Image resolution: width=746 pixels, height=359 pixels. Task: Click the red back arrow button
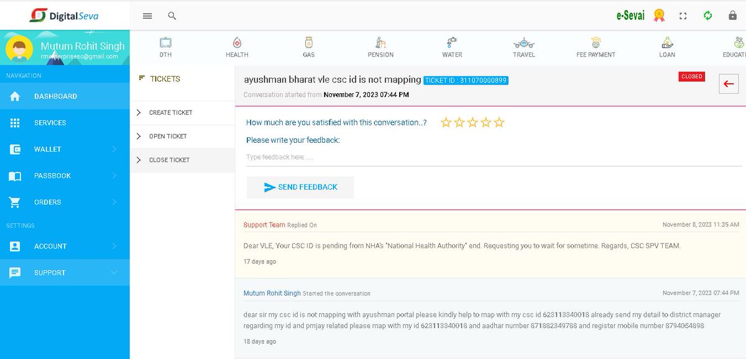(729, 84)
